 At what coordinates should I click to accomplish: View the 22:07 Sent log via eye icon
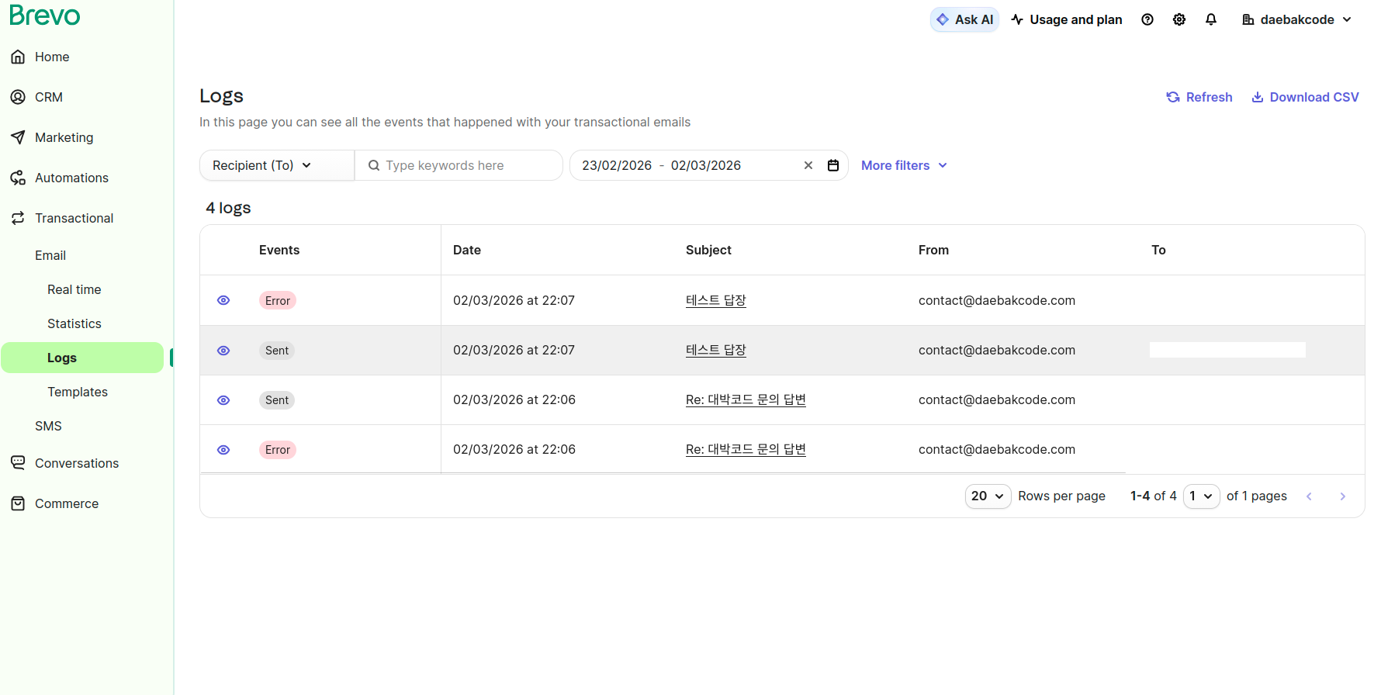223,351
